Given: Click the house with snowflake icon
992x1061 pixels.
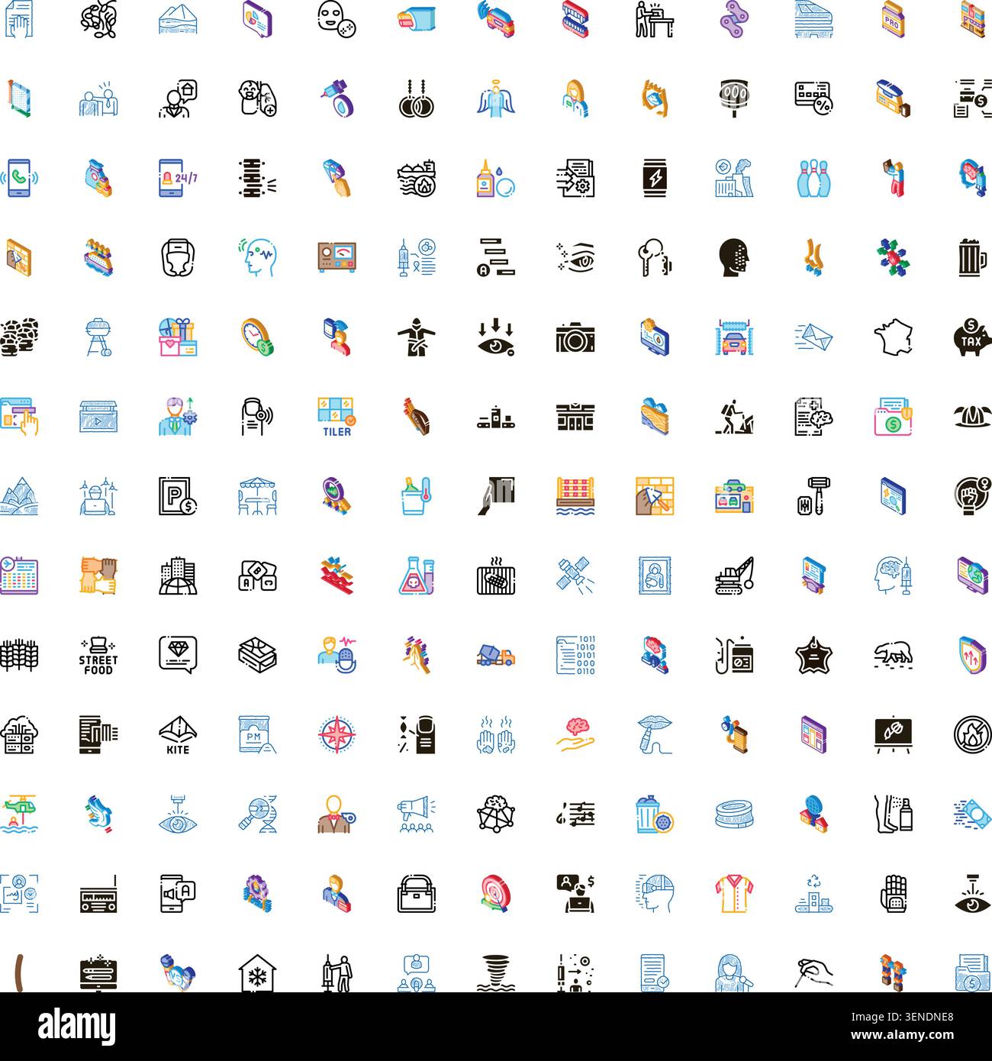Looking at the screenshot, I should pyautogui.click(x=258, y=972).
